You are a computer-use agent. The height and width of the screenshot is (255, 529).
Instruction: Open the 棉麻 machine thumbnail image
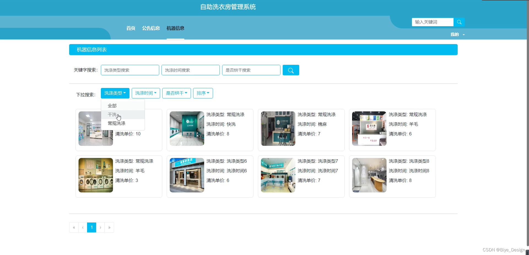click(278, 128)
